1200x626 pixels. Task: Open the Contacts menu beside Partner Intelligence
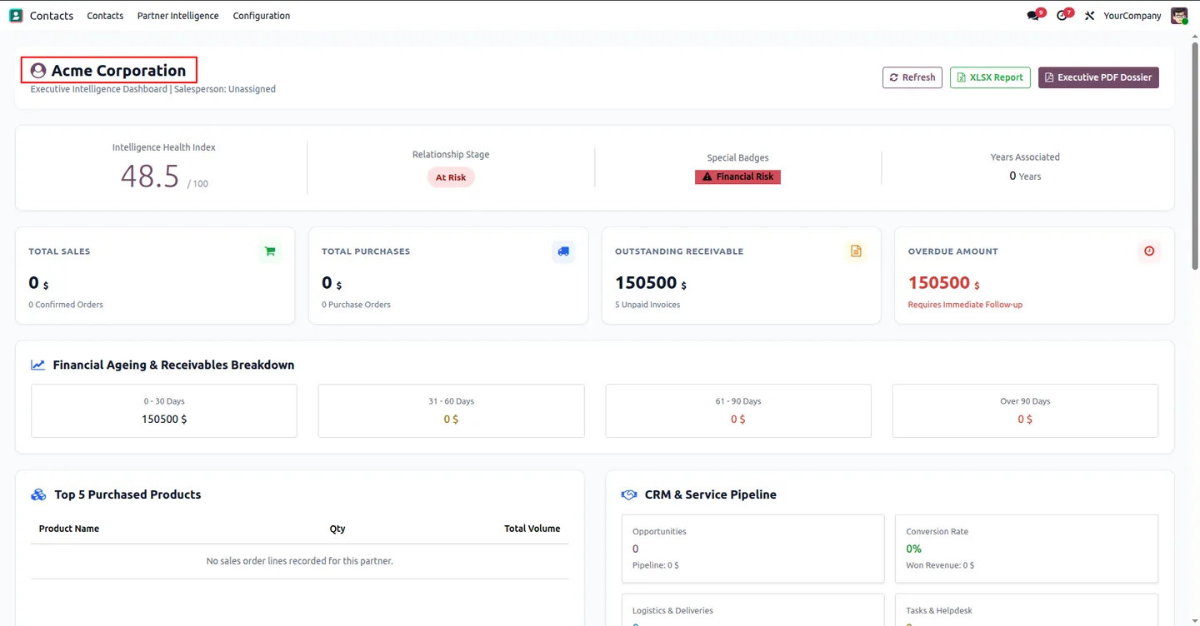105,15
